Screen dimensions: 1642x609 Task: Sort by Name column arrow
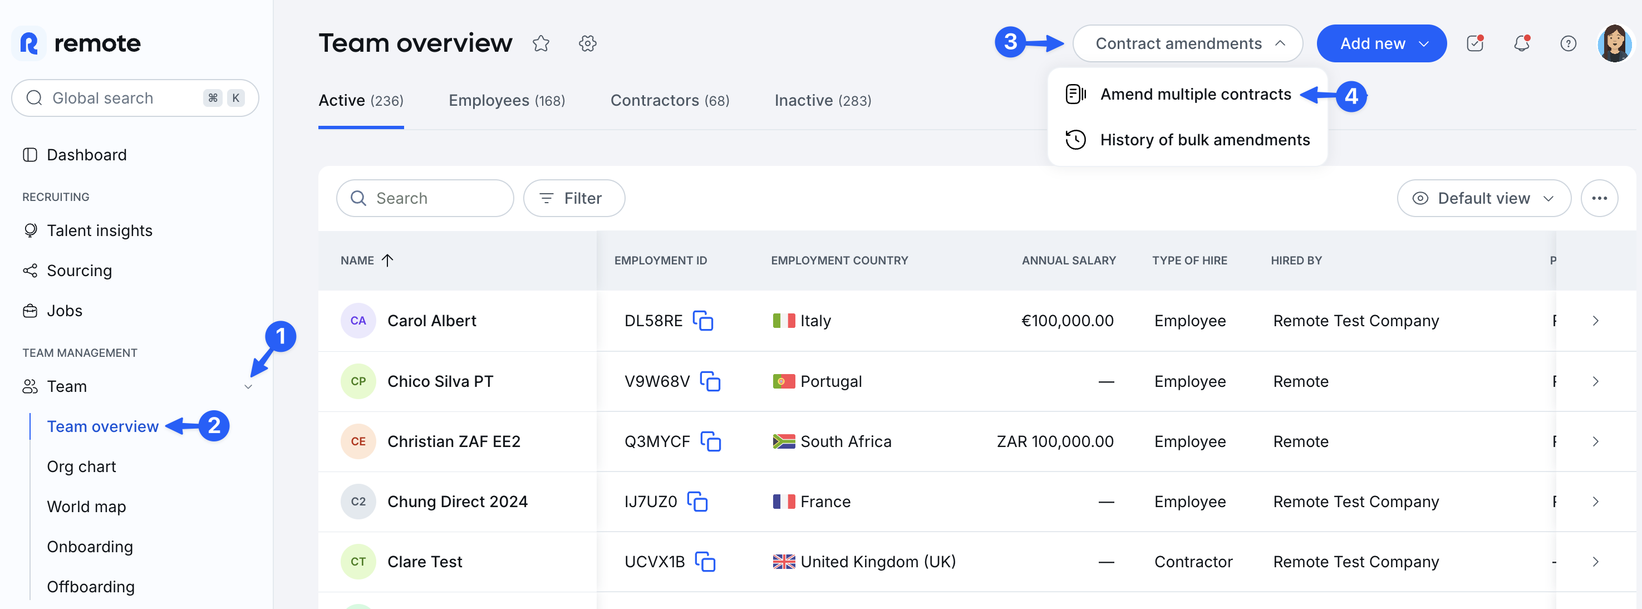[x=387, y=260]
